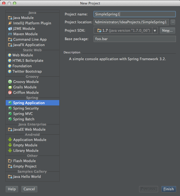Select the Maven Module icon
The width and height of the screenshot is (180, 196).
pos(10,34)
